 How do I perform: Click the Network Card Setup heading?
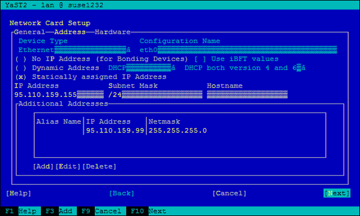pos(50,23)
